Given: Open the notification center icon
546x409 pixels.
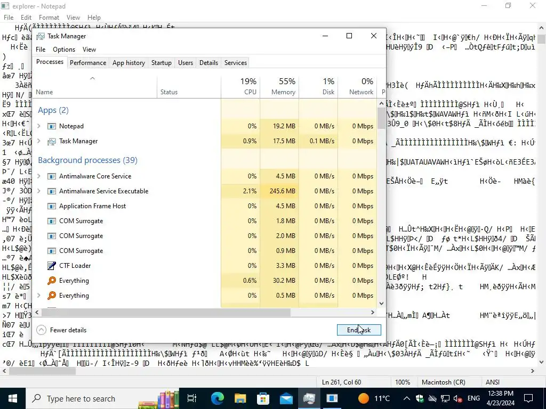Looking at the screenshot, I should (528, 398).
